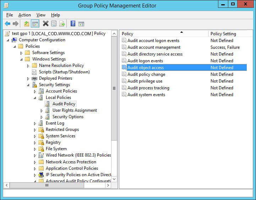Expand the User Rights Assignment node
This screenshot has width=256, height=200.
pos(42,111)
